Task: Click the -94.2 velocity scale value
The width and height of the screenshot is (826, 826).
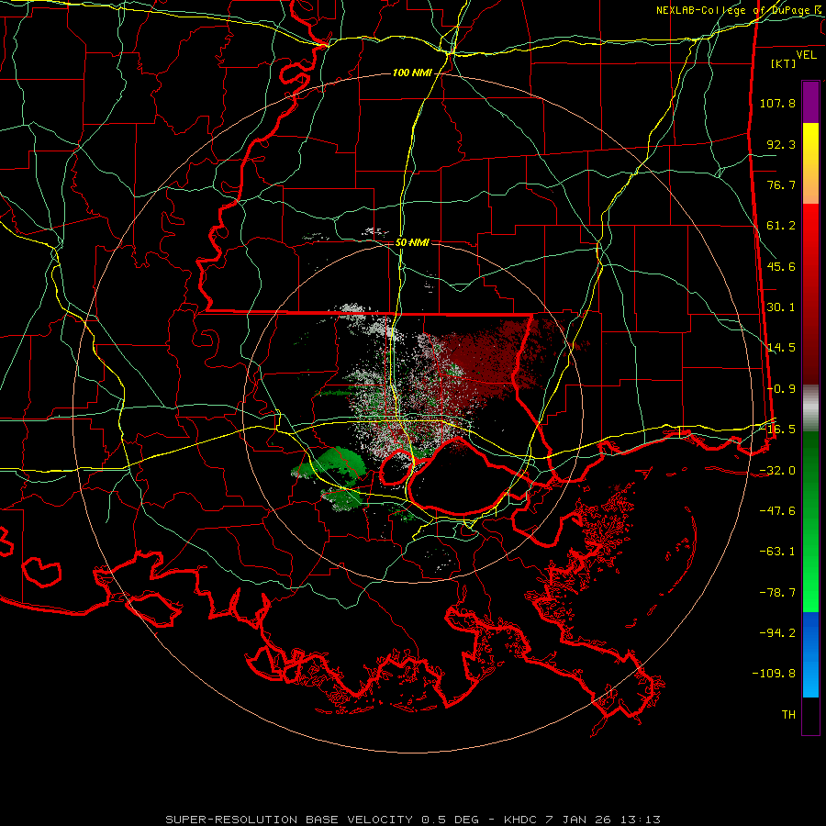Action: coord(777,633)
